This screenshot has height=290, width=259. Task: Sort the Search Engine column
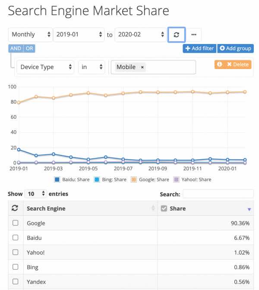click(153, 208)
